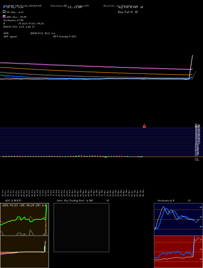
Task: Open the empty intraday trading price panel
Action: [81, 227]
